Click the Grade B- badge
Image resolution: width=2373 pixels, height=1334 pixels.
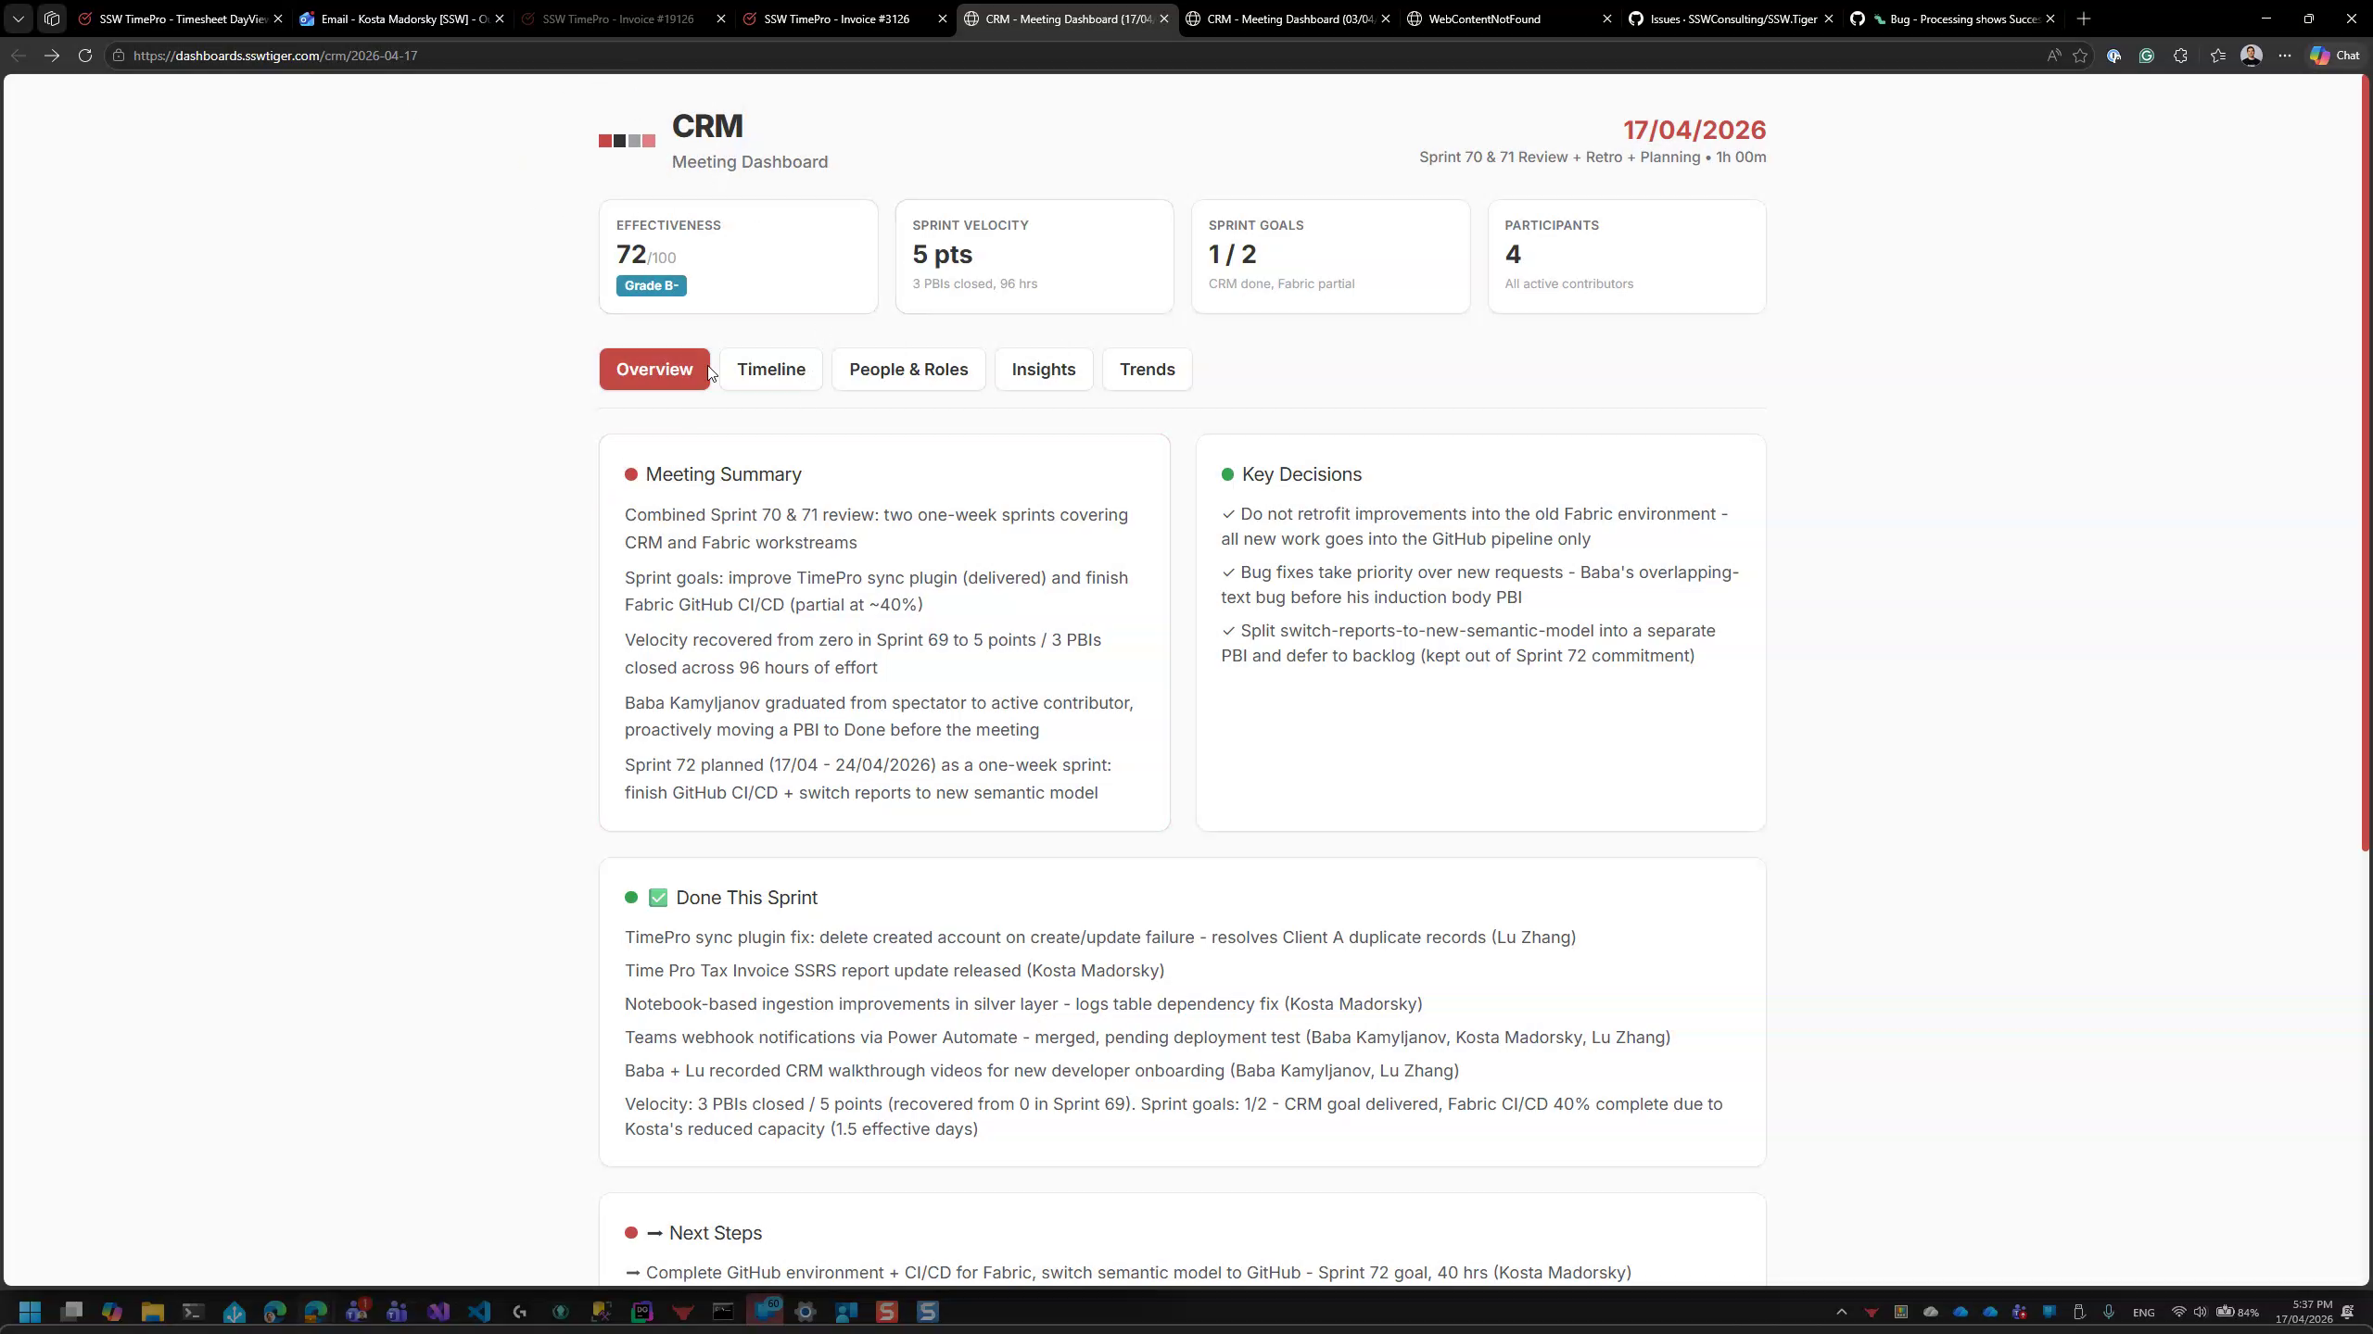(652, 285)
